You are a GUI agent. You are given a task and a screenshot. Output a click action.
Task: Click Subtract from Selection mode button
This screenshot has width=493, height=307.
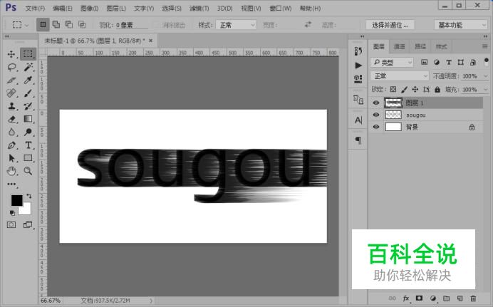tap(69, 24)
